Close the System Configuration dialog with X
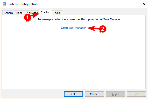This screenshot has height=99, width=148. click(x=144, y=4)
